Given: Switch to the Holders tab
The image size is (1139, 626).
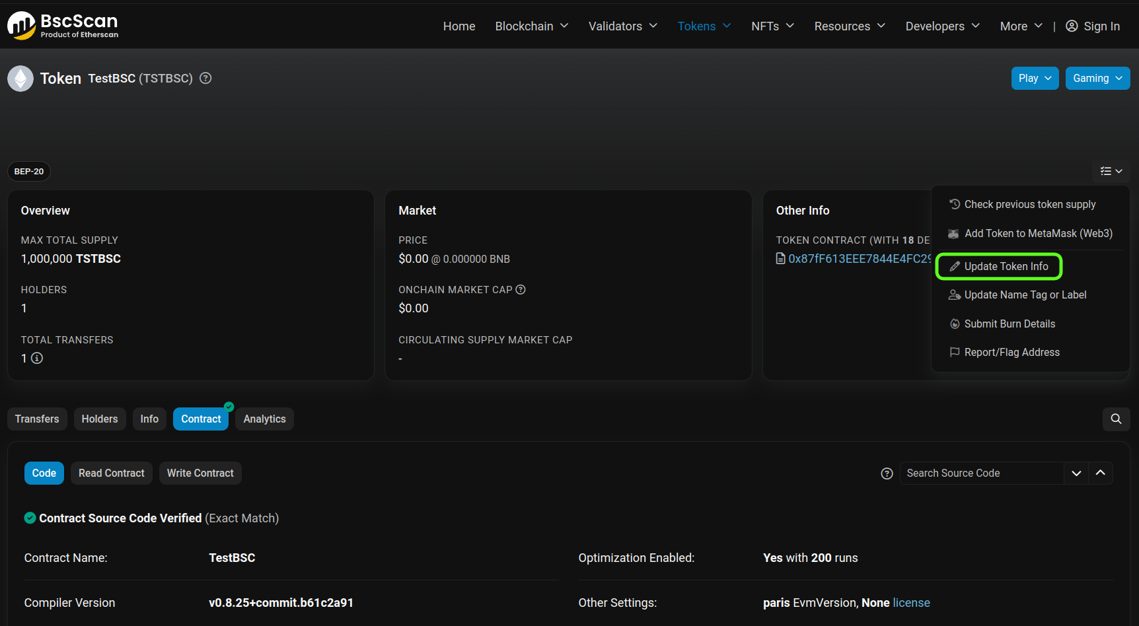Looking at the screenshot, I should (x=100, y=419).
